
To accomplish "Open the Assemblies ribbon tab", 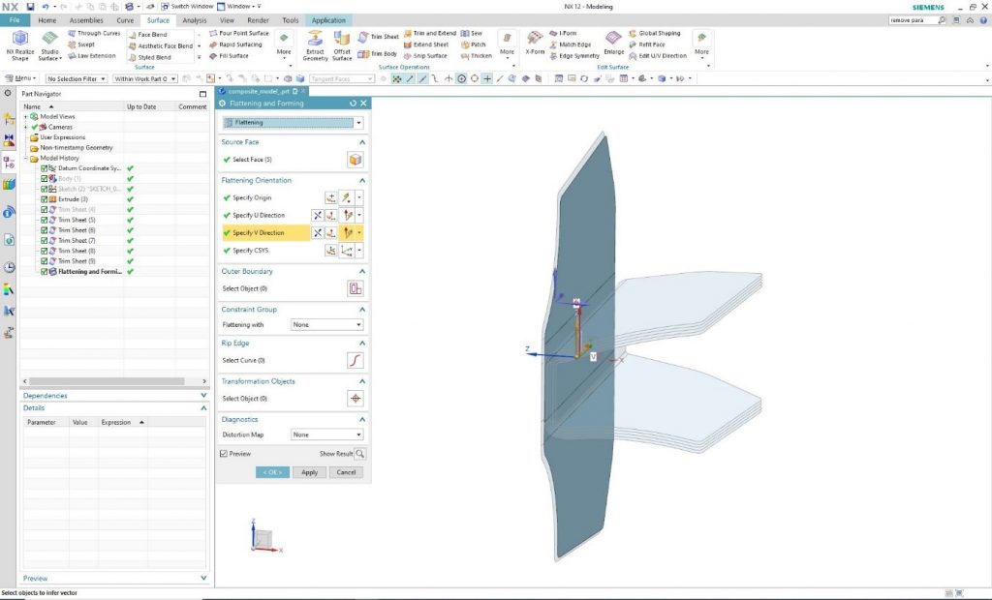I will click(x=86, y=20).
